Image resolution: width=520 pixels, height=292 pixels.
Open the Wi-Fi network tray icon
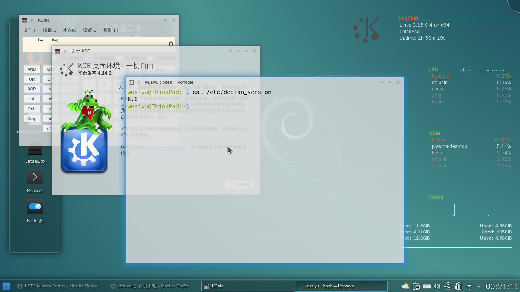(469, 287)
